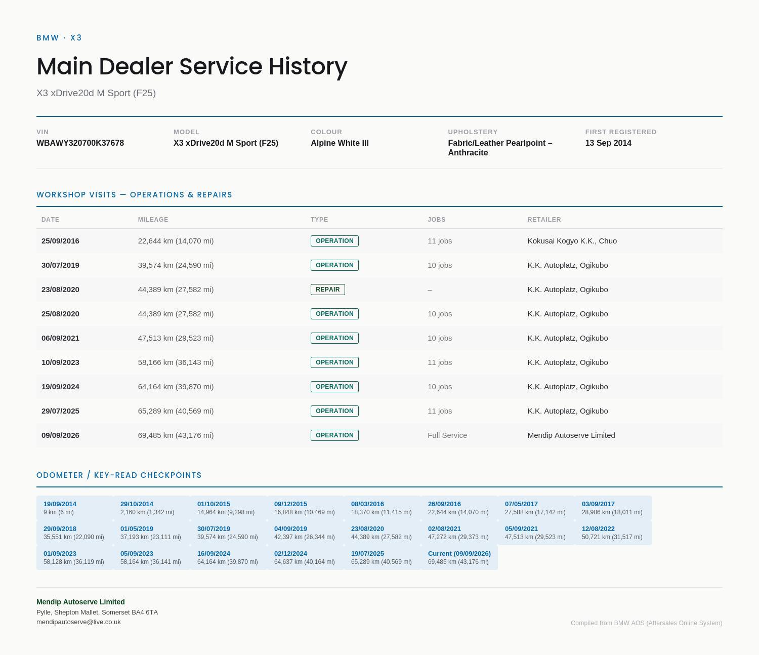Select the 09/12/2015 checkpoint card
Viewport: 759px width, 655px height.
[x=306, y=508]
